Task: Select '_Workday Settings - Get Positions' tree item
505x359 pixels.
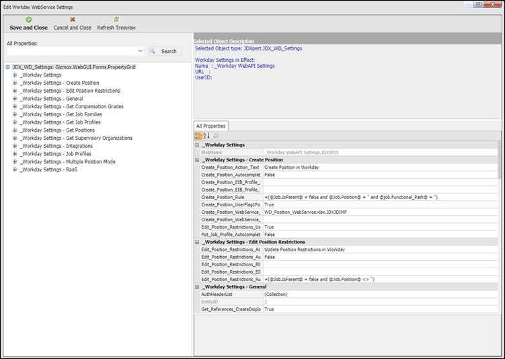Action: [57, 130]
